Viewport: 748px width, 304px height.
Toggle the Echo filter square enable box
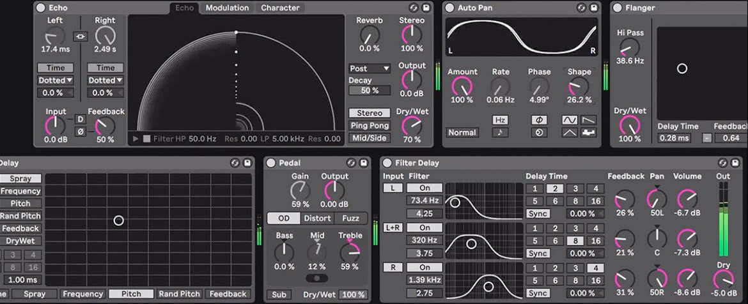[x=146, y=139]
